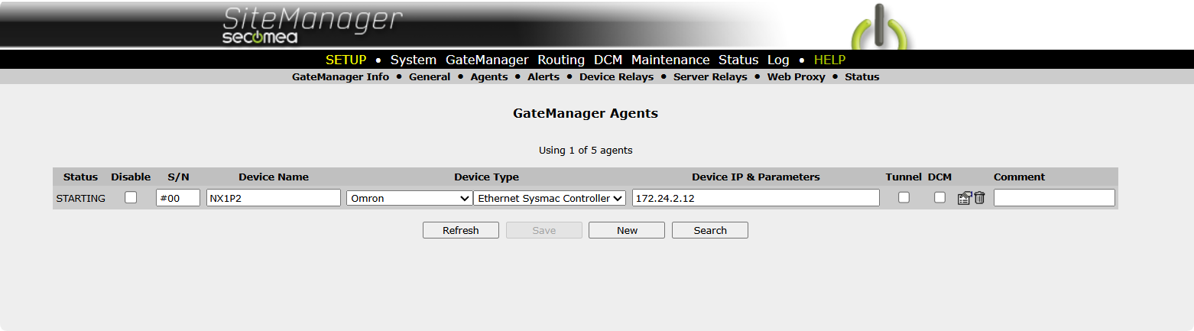Click the SiteManager Secomea logo
Screen dimensions: 1194x331
click(x=312, y=25)
